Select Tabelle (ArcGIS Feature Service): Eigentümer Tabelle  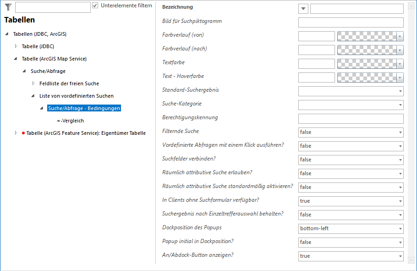tap(86, 133)
